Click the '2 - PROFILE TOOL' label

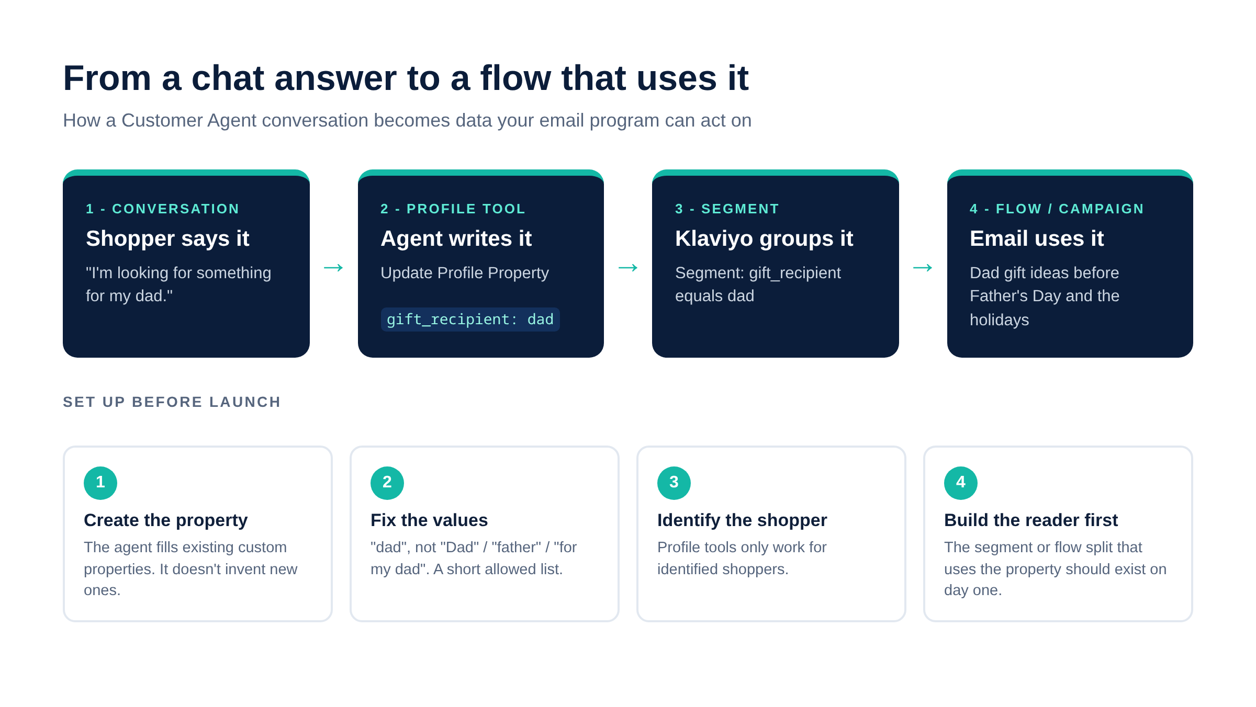pos(453,209)
